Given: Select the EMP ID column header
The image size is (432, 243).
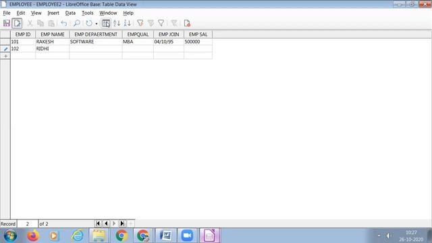Looking at the screenshot, I should tap(23, 34).
